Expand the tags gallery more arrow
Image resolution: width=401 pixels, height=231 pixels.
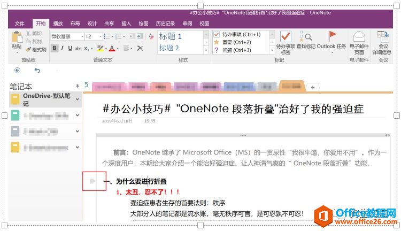(272, 50)
